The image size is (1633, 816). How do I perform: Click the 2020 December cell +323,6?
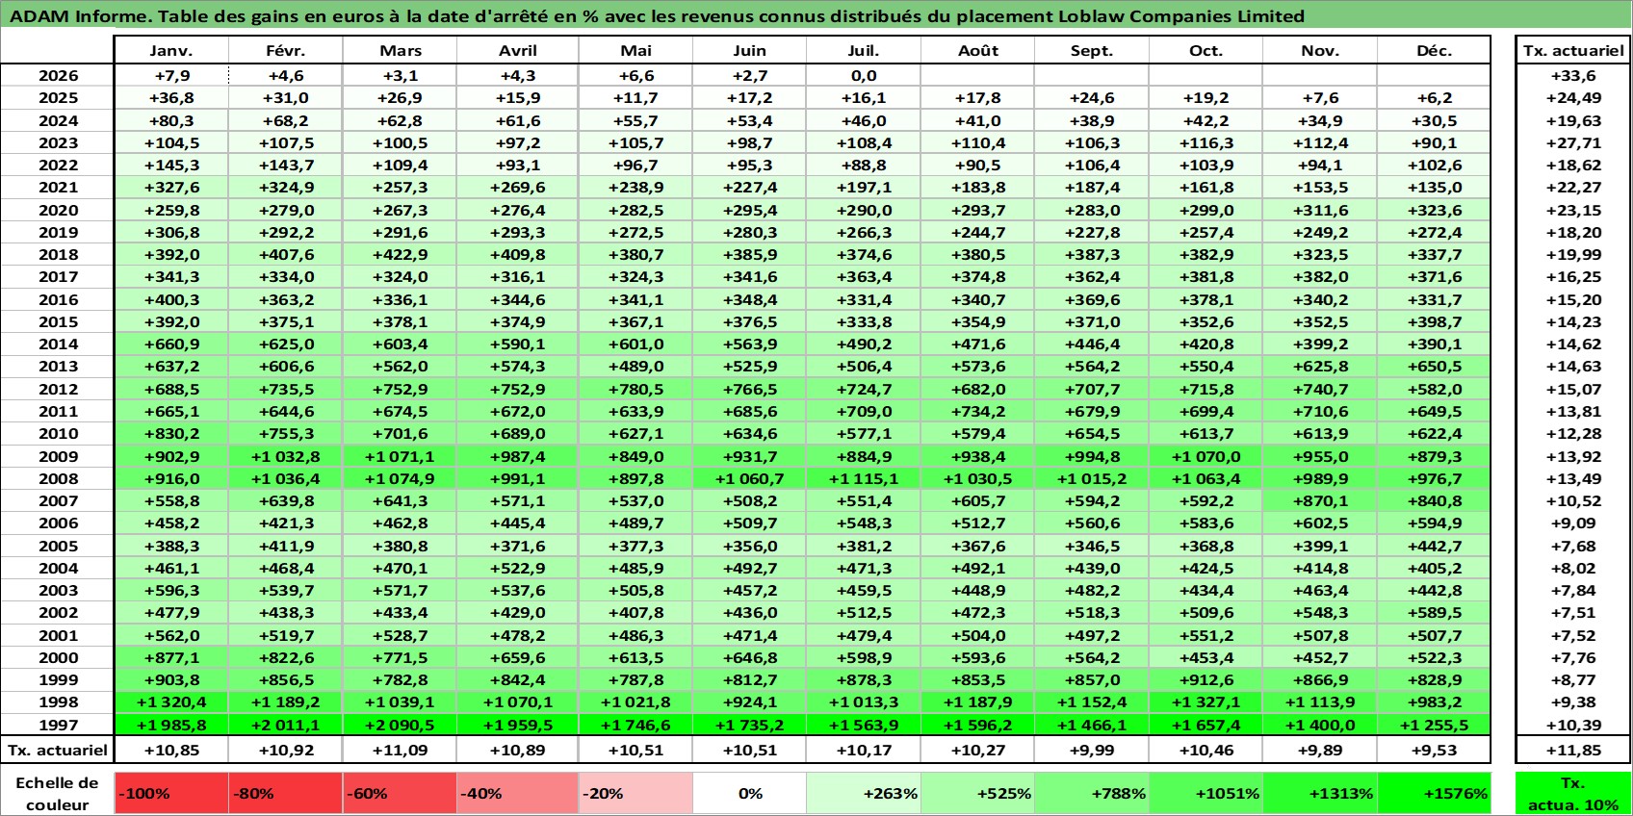(x=1434, y=210)
